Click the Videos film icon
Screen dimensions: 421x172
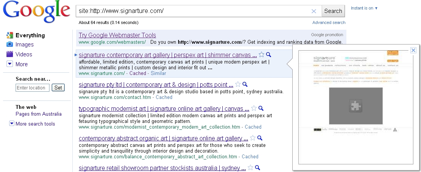[x=10, y=54]
